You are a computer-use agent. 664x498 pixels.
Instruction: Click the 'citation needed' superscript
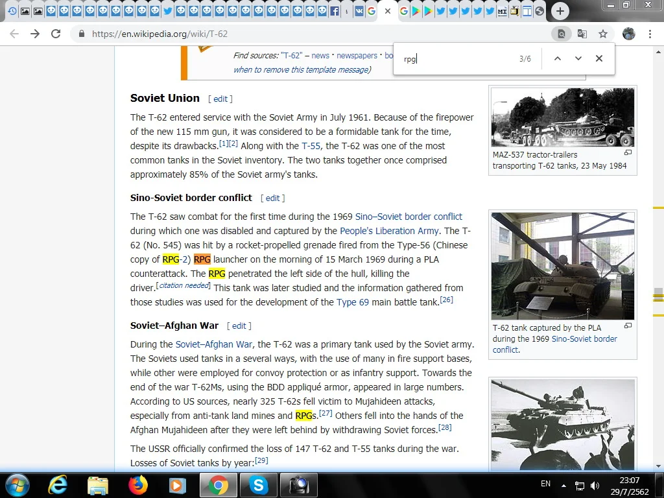(x=184, y=285)
